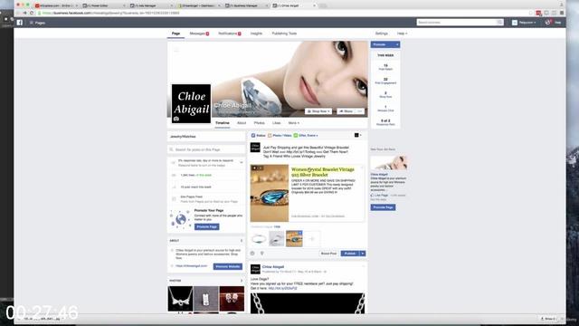Image resolution: width=579 pixels, height=326 pixels.
Task: Click the Promote Website button
Action: coord(228,266)
